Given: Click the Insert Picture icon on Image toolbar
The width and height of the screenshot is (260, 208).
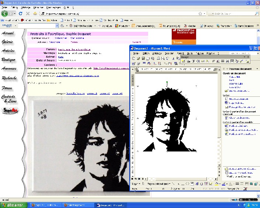Looking at the screenshot, I should click(x=183, y=61).
